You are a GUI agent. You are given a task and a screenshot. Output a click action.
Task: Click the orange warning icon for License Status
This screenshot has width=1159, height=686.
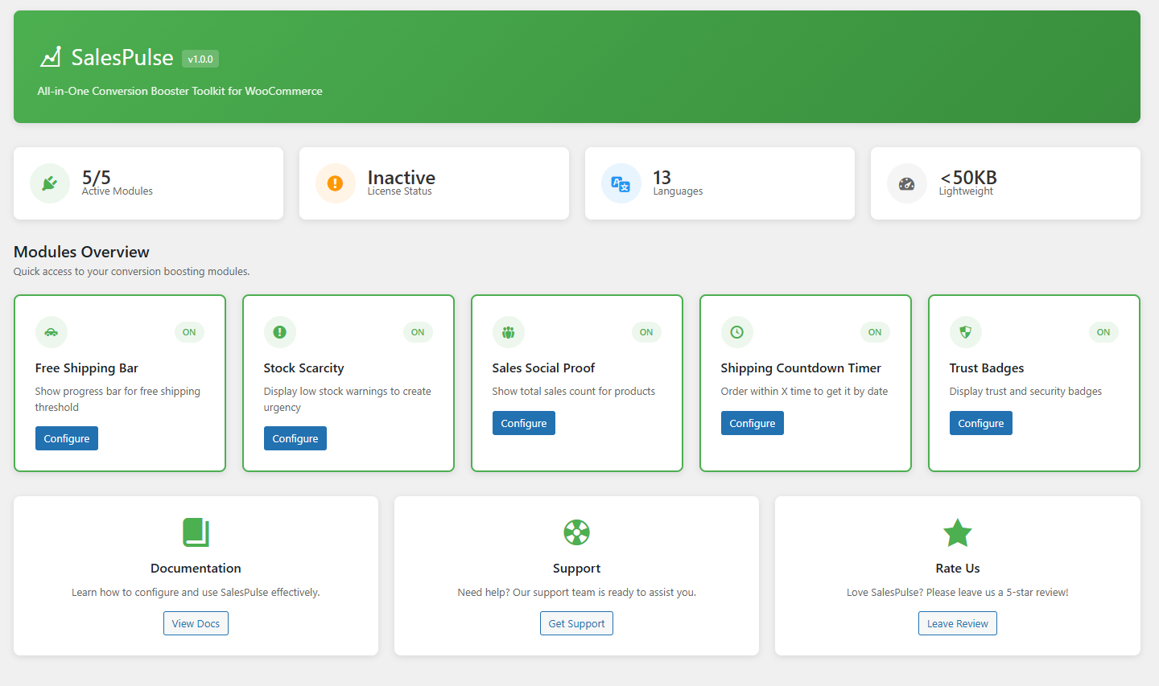pos(335,183)
